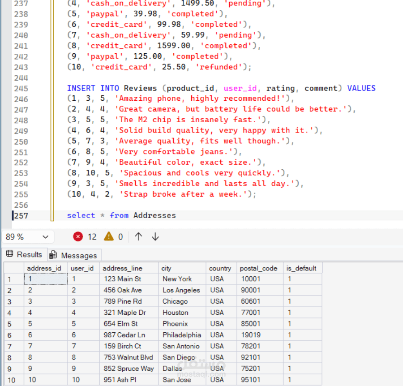
Task: Go to previous issue with up arrow
Action: 138,236
